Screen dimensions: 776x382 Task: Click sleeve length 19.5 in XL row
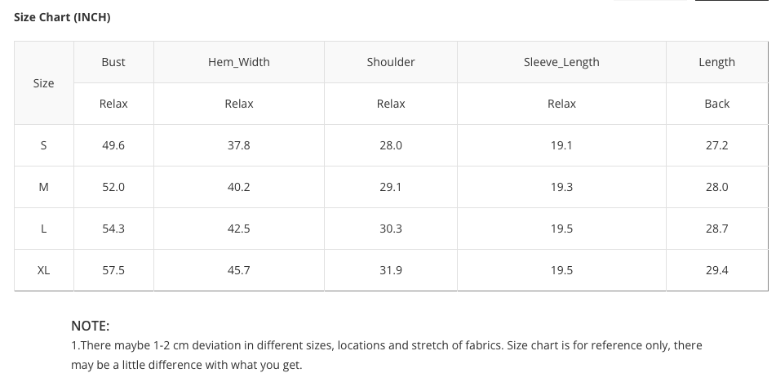[561, 270]
